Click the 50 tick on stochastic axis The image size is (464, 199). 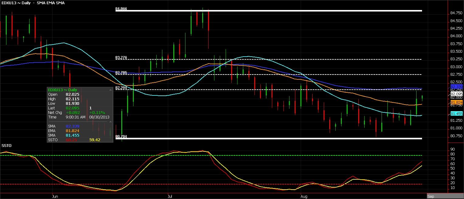point(452,168)
